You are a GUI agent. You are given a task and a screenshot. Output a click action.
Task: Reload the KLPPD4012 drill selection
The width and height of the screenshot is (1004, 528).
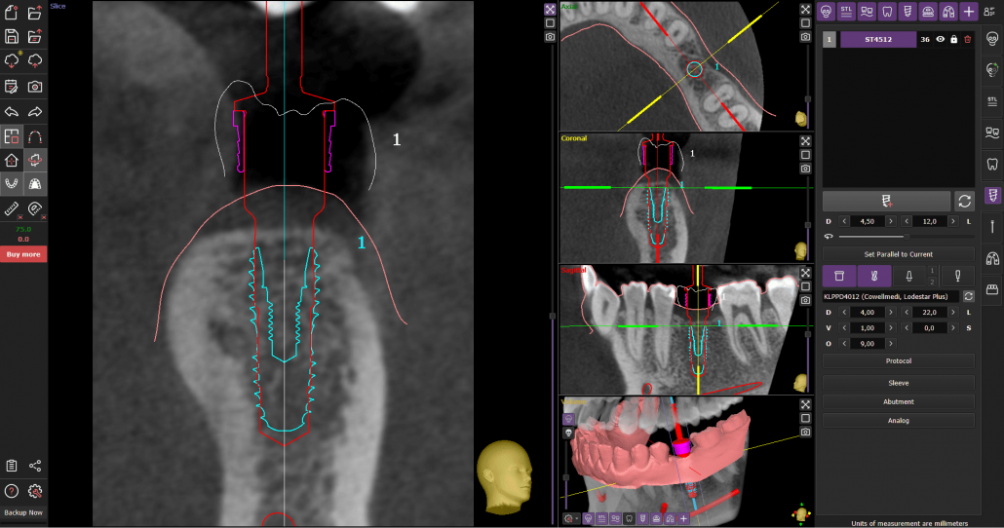(968, 297)
